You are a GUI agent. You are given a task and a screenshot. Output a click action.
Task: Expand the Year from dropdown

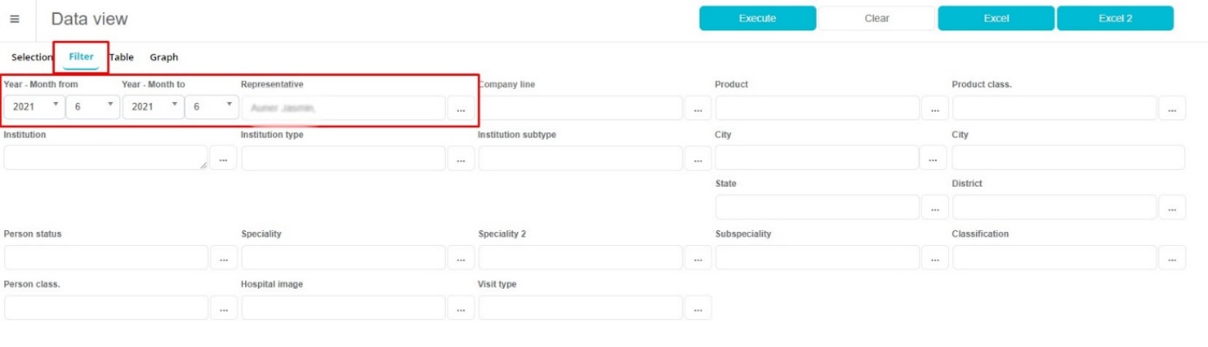tap(34, 107)
